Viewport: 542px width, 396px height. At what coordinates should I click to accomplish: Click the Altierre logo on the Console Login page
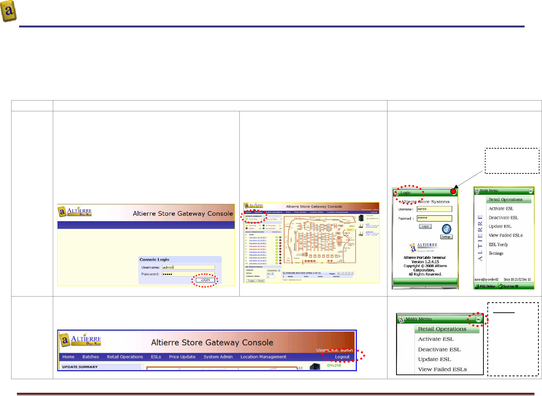pos(75,211)
